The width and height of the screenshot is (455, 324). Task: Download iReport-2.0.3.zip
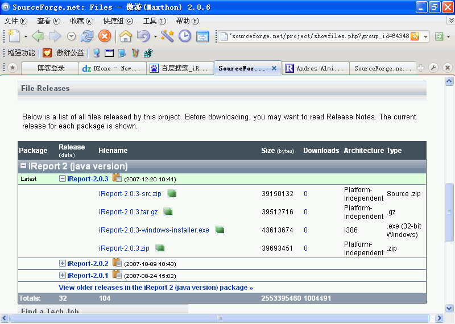pos(124,248)
